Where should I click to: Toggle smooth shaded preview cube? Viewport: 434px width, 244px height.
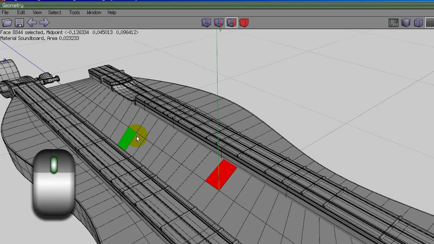click(x=406, y=23)
